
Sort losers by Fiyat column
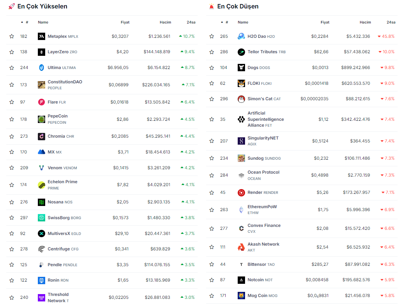click(325, 22)
